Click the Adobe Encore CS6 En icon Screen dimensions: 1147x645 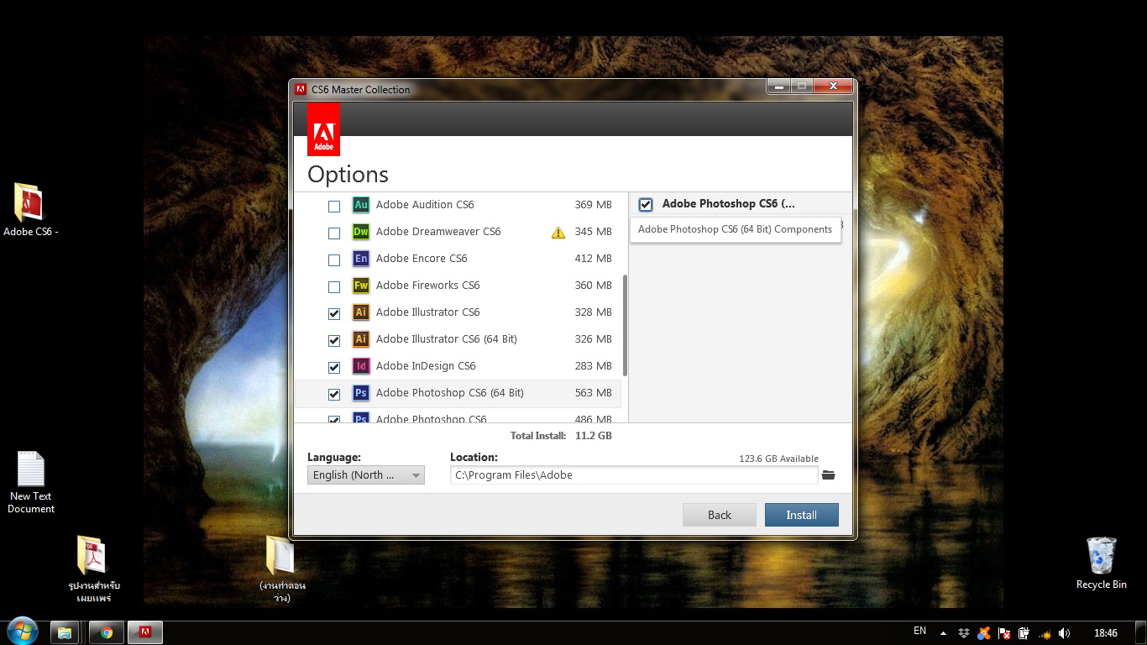(360, 259)
